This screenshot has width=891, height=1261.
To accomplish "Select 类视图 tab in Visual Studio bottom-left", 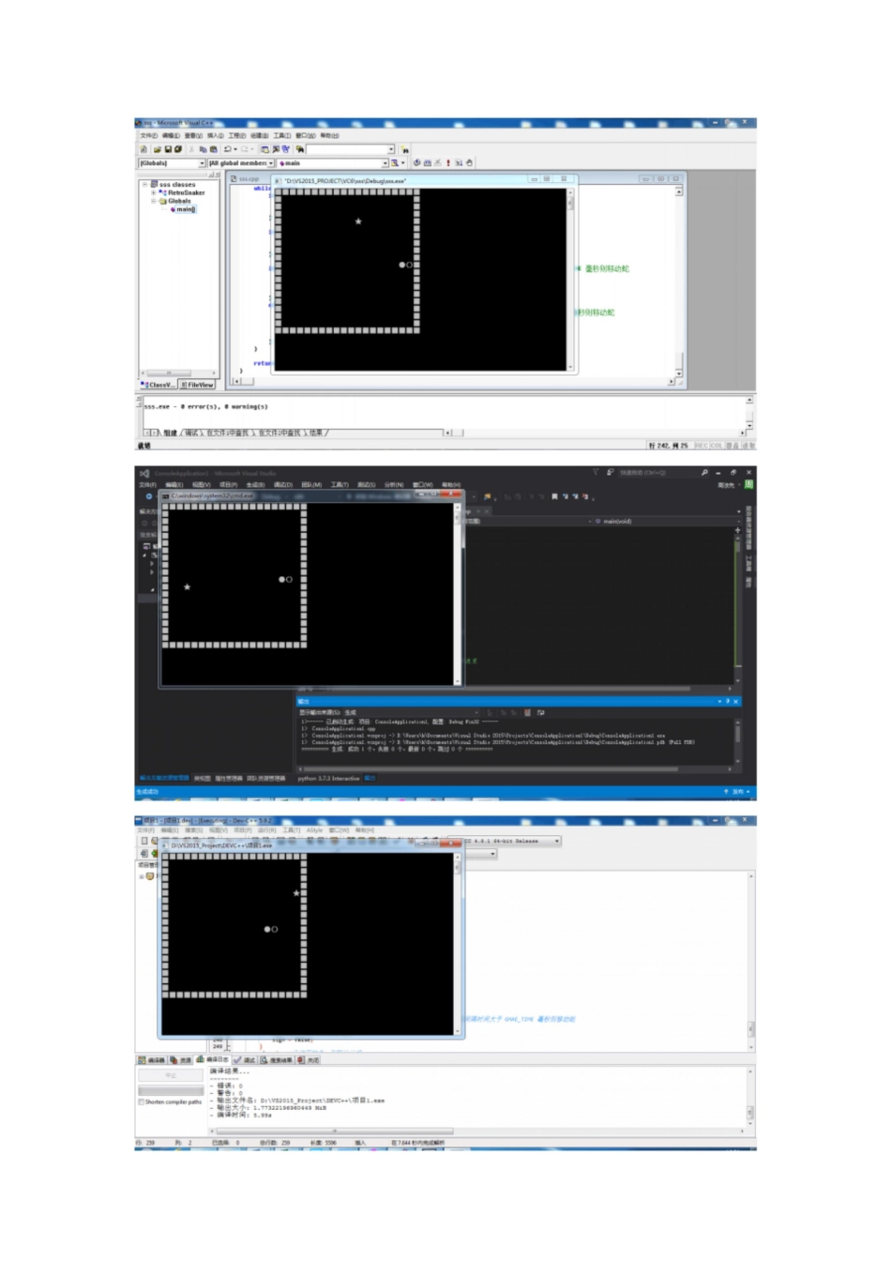I will [x=202, y=778].
